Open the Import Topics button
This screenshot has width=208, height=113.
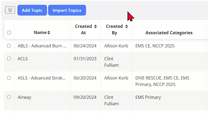coord(67,10)
